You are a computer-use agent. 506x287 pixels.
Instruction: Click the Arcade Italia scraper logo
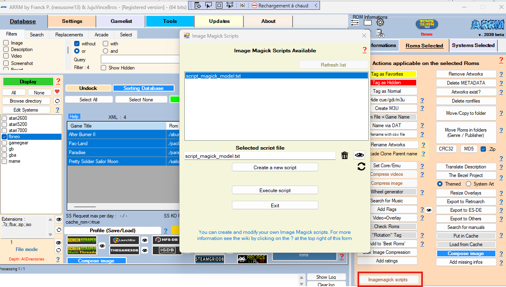[x=252, y=258]
